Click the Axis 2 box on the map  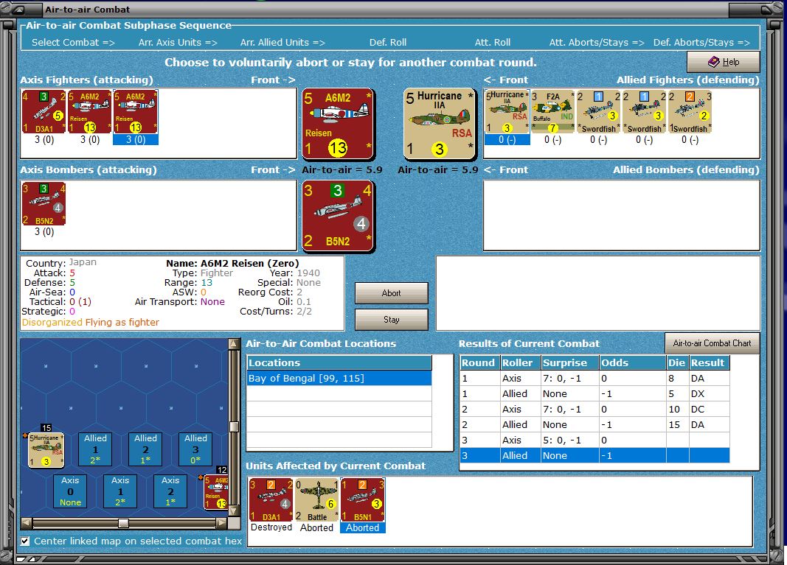tap(170, 491)
